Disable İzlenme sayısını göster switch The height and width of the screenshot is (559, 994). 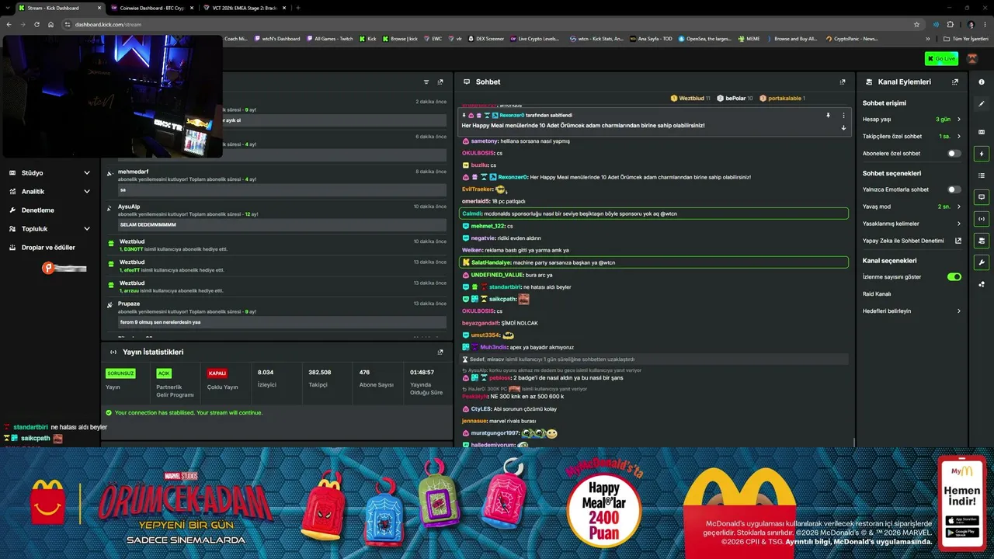(x=954, y=276)
